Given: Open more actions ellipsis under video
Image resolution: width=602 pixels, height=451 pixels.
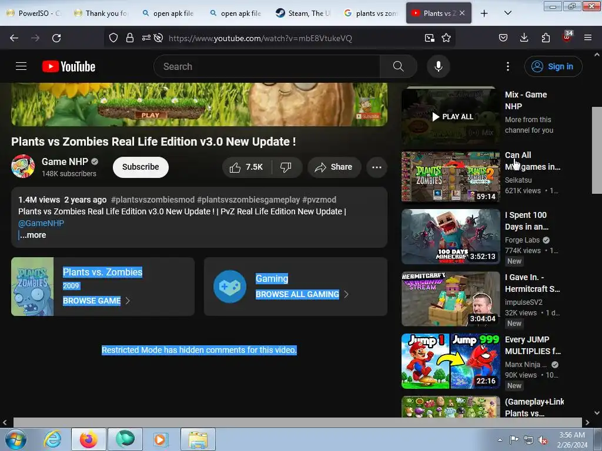Looking at the screenshot, I should coord(377,167).
